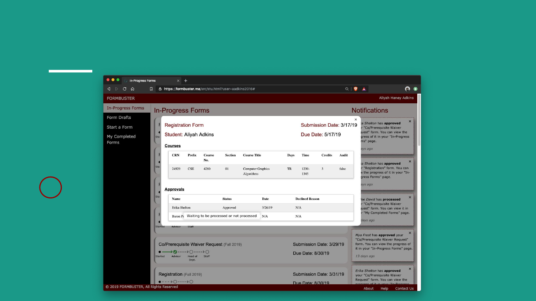Screen dimensions: 536x301
Task: Go to My Completed Forms
Action: tap(121, 139)
